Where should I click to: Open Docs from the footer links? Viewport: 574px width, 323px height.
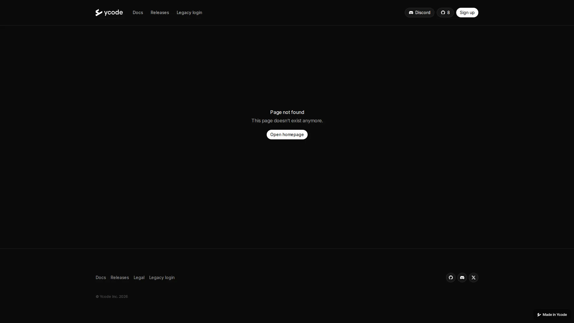100,278
